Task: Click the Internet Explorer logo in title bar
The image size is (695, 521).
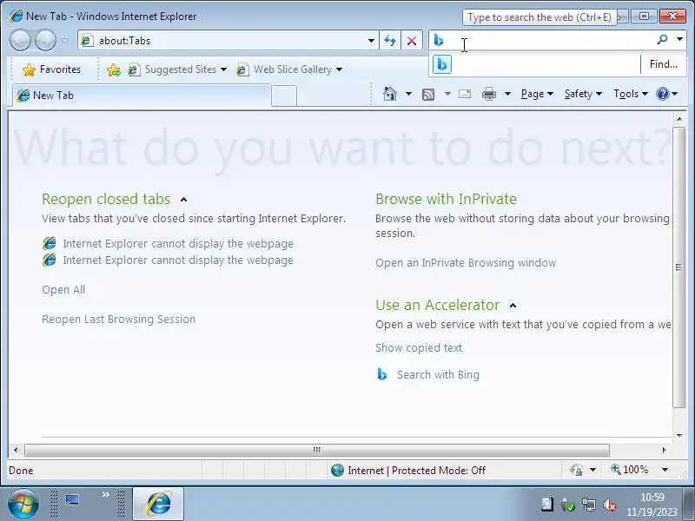Action: [x=17, y=16]
